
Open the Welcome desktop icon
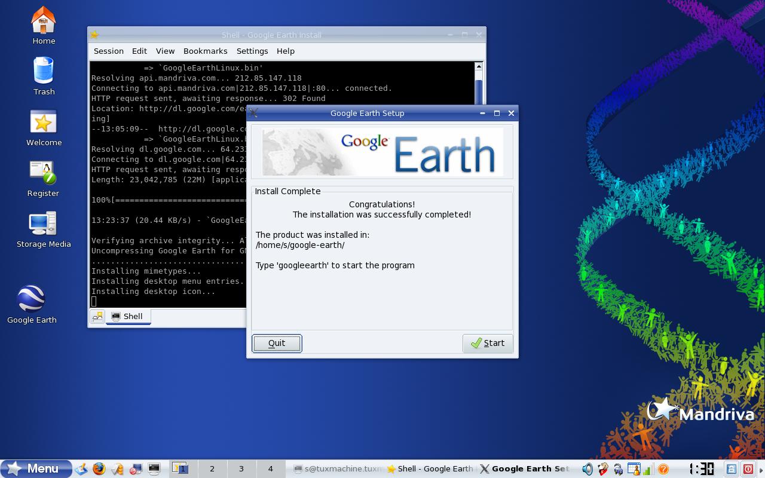pos(44,127)
